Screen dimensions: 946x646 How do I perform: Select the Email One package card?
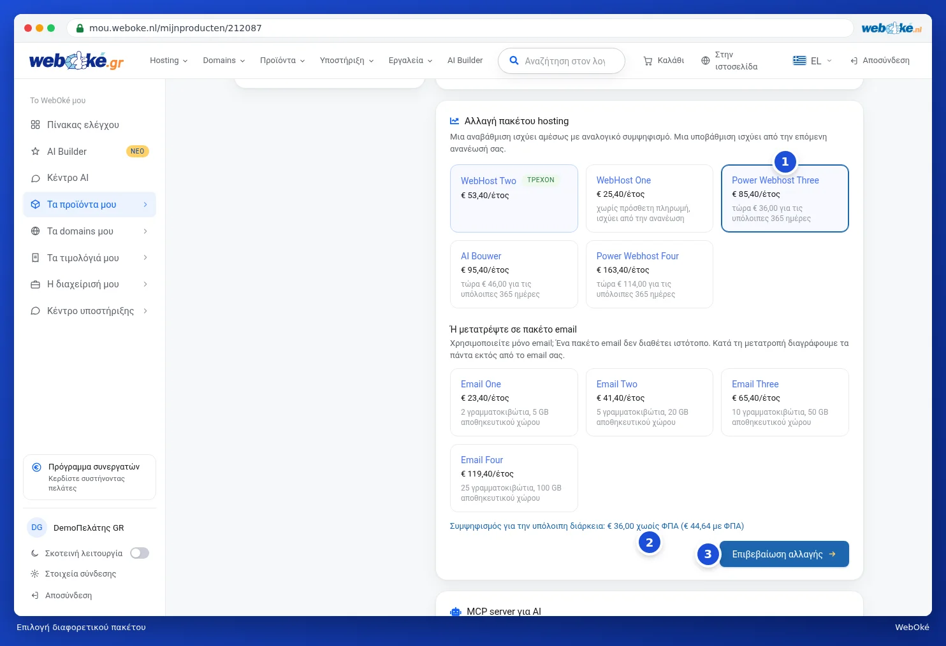pyautogui.click(x=514, y=403)
